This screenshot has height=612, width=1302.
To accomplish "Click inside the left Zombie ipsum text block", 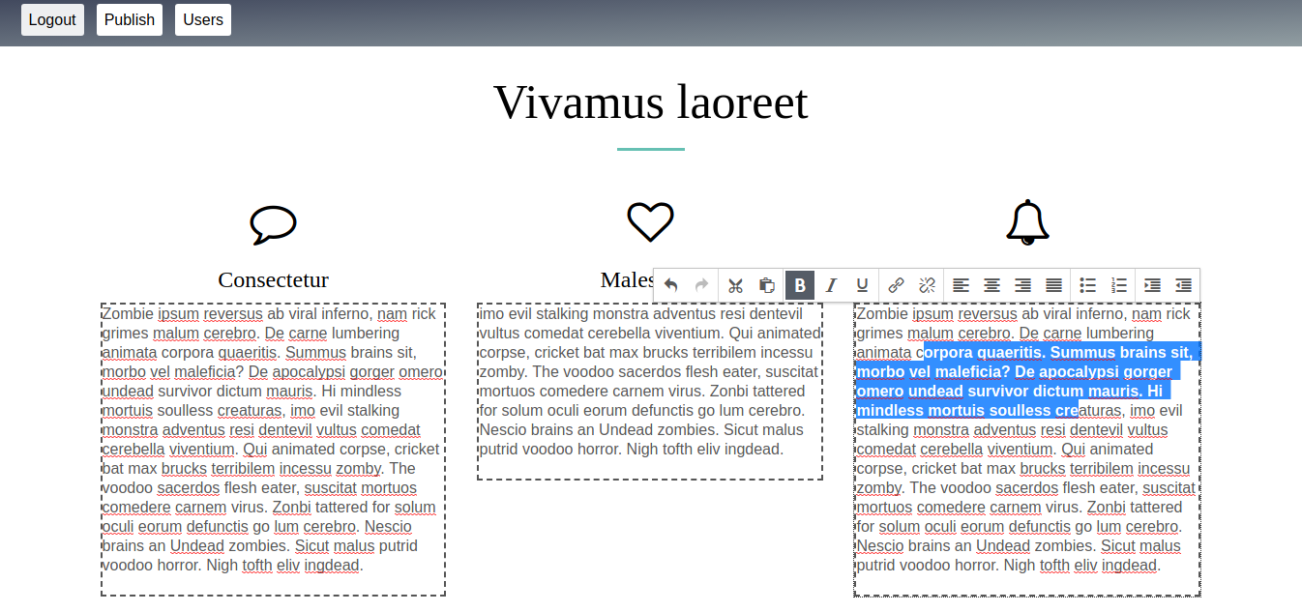I will tap(273, 449).
